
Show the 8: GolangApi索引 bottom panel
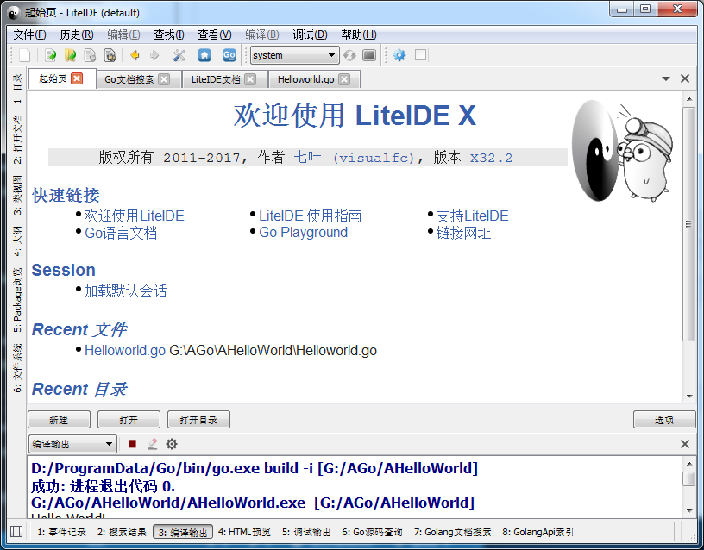[x=537, y=532]
